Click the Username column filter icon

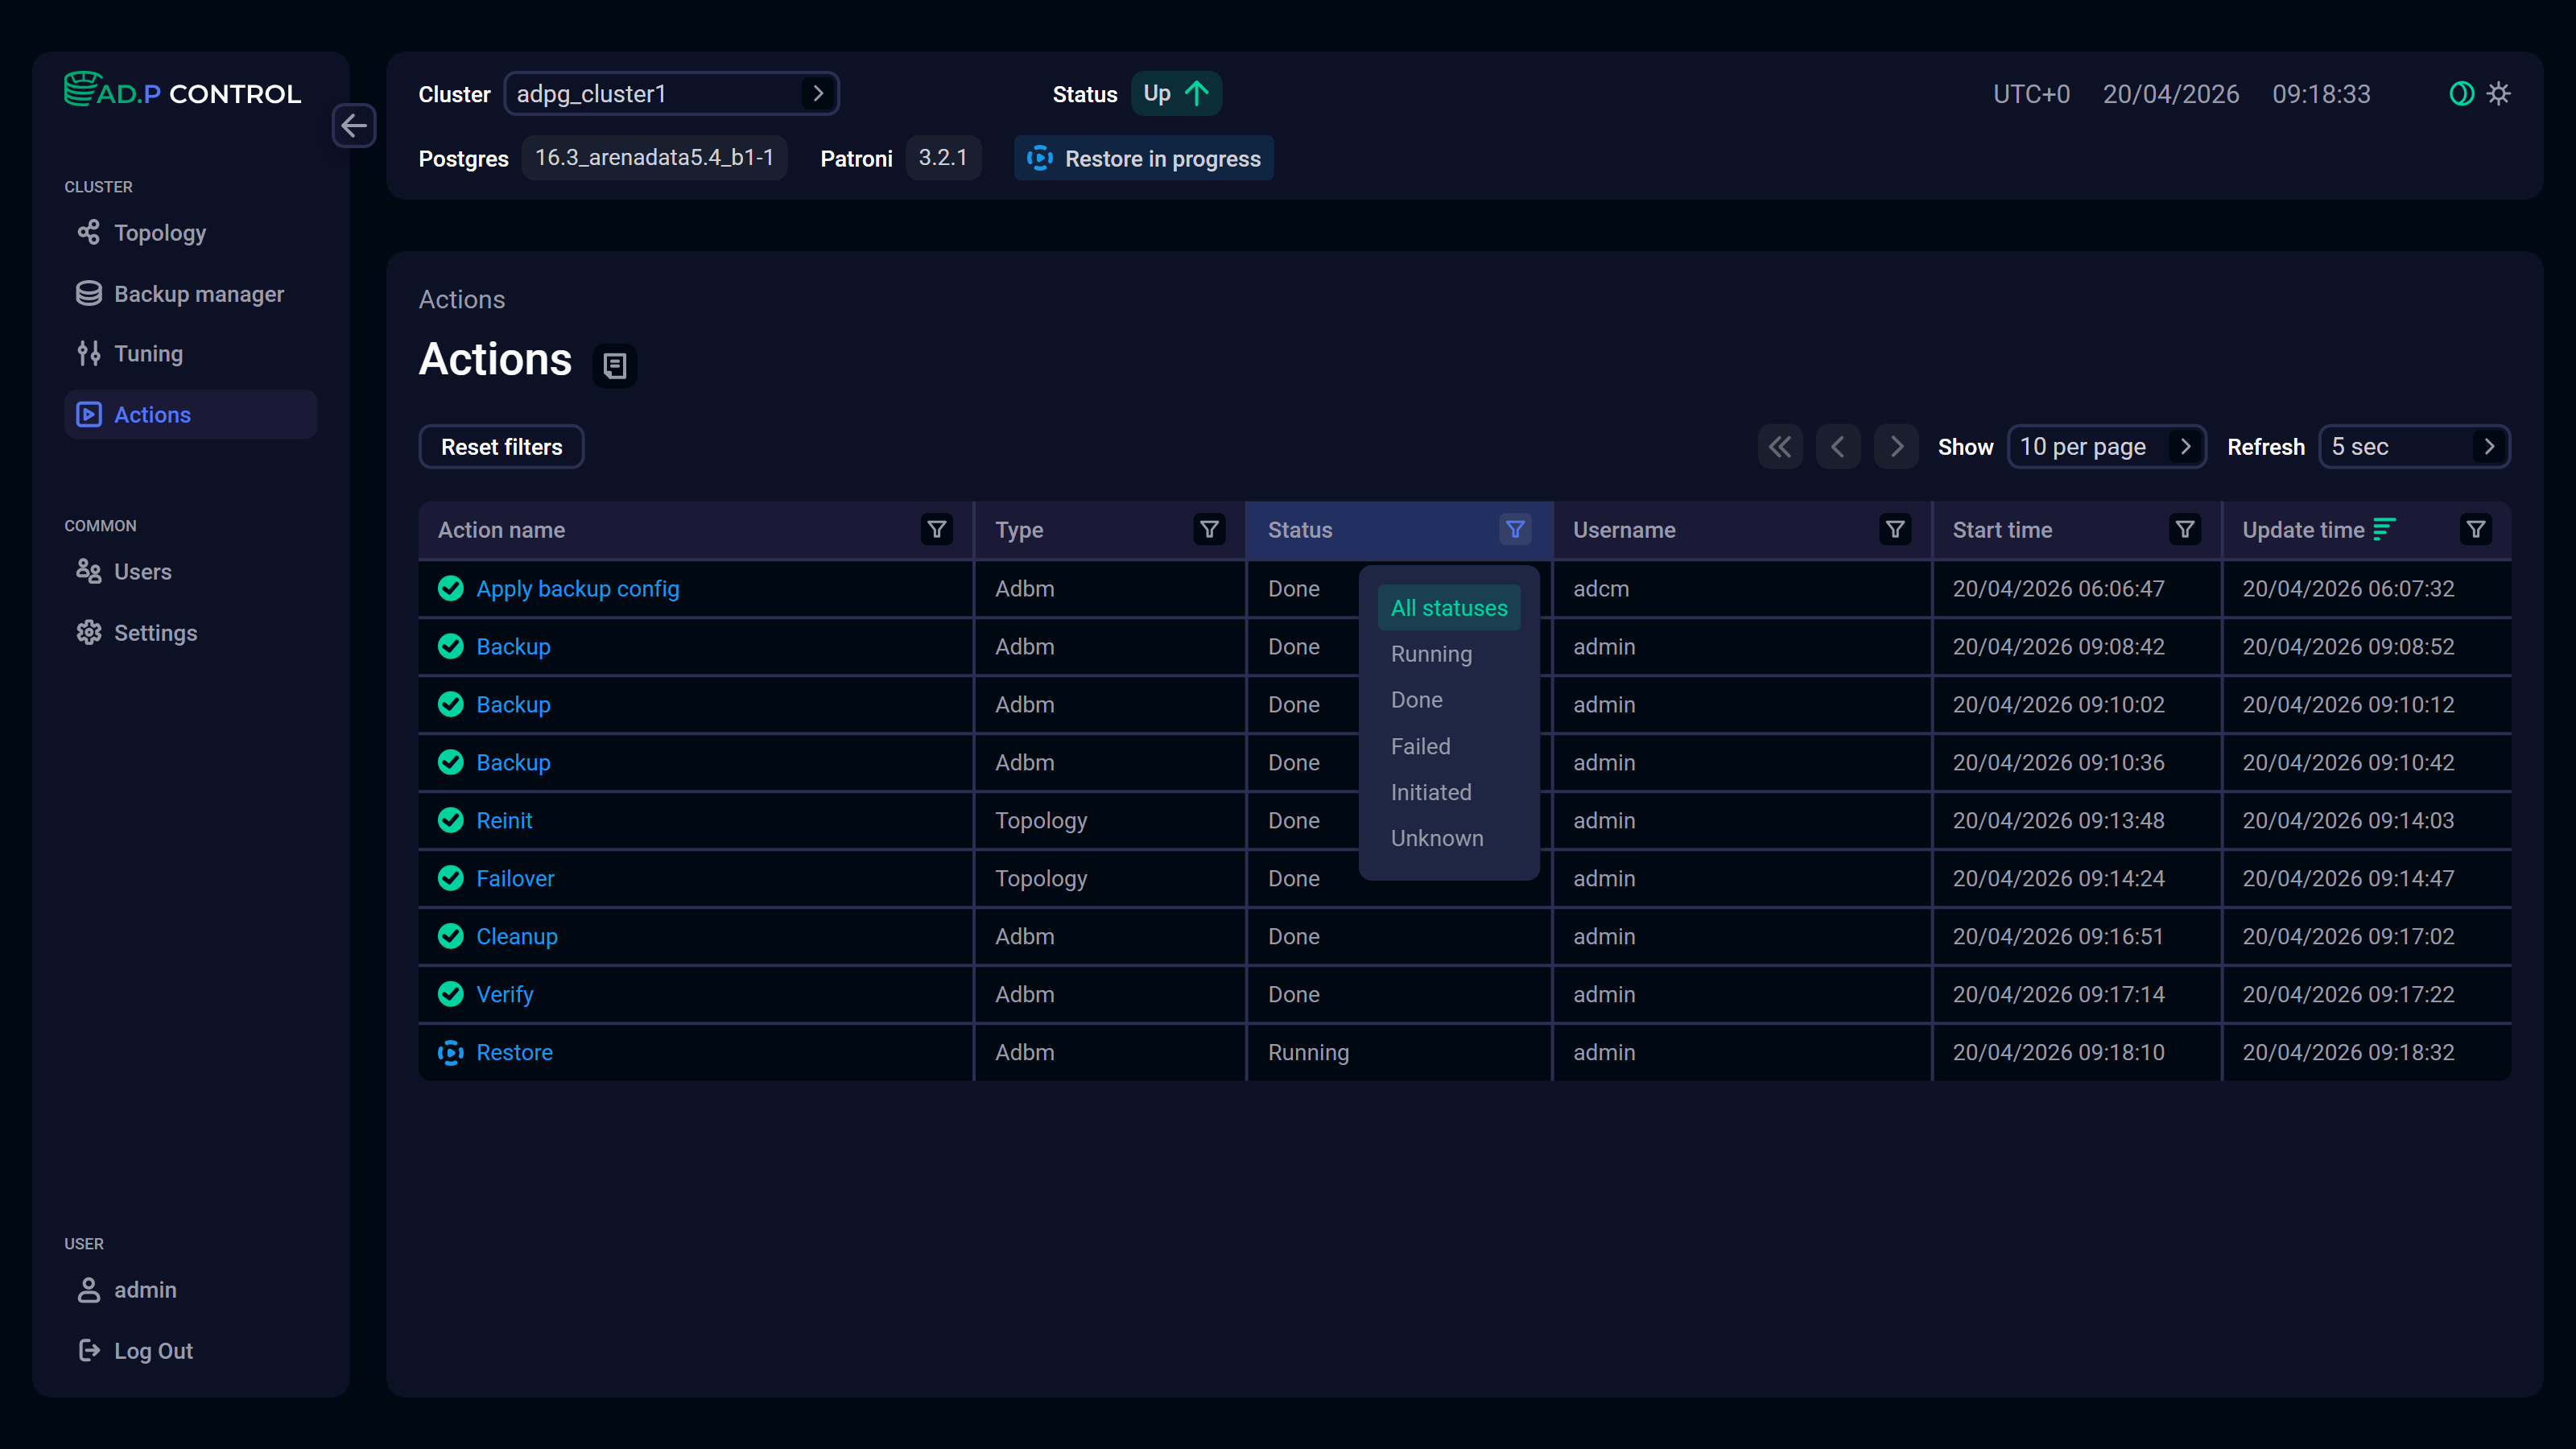click(1894, 529)
